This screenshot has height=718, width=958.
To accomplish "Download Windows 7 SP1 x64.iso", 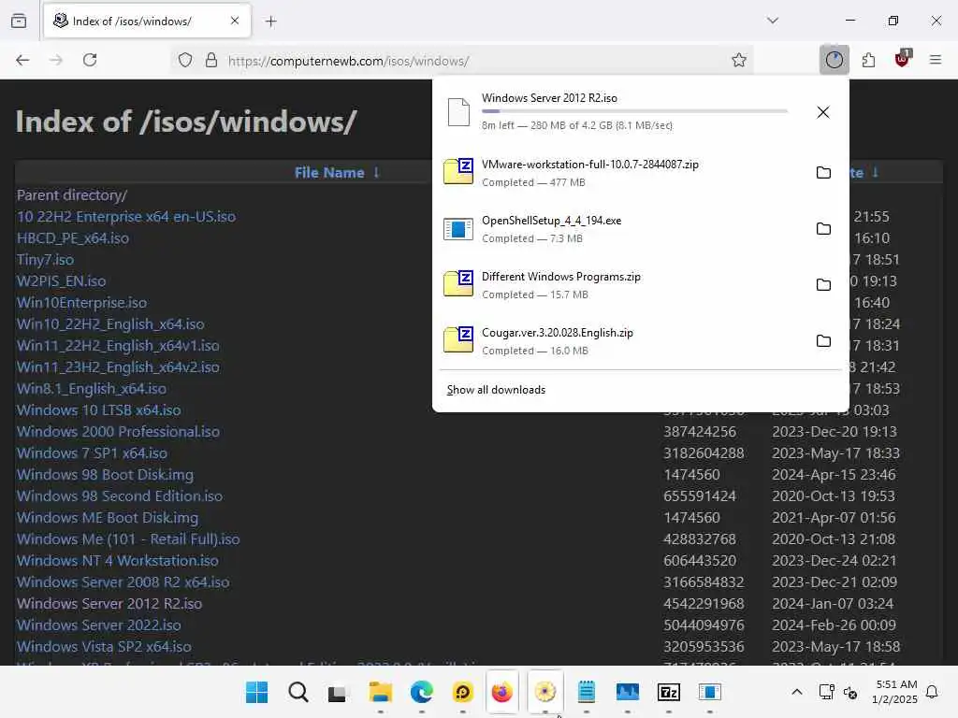I will (x=93, y=453).
